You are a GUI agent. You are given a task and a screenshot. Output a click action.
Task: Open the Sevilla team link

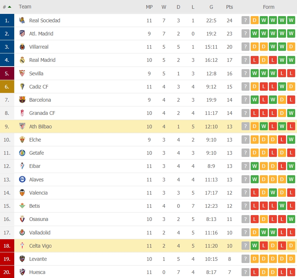click(36, 74)
